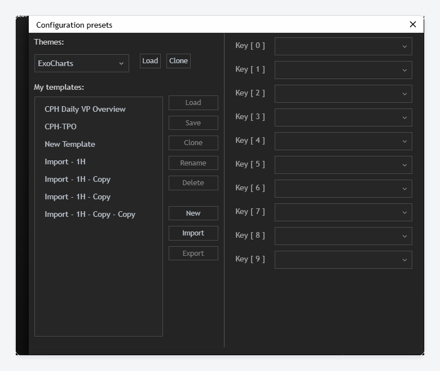Create a New template
Screen dimensions: 440x371
(193, 213)
